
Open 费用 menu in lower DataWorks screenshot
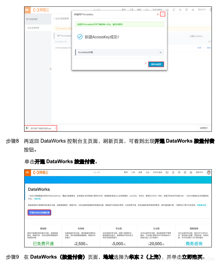pos(126,172)
